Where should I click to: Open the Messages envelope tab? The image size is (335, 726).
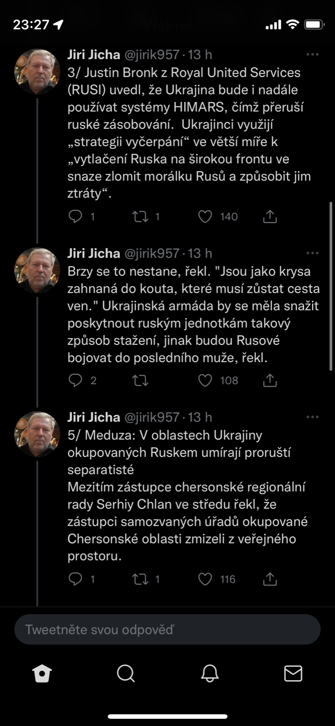coord(293,673)
